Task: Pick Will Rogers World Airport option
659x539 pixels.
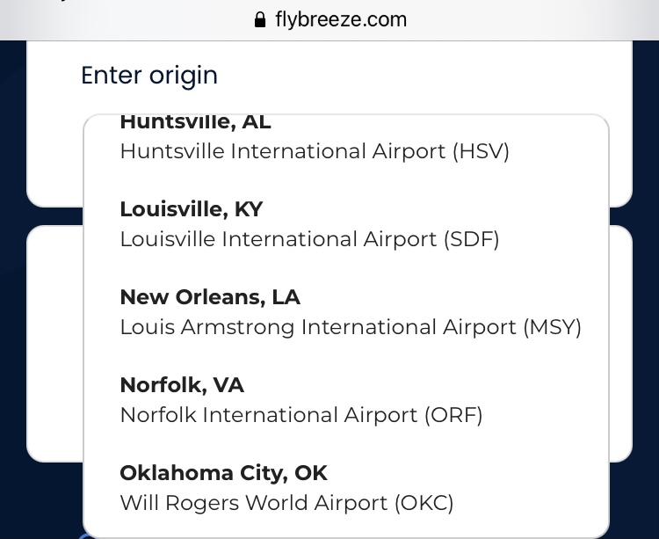Action: pos(255,503)
